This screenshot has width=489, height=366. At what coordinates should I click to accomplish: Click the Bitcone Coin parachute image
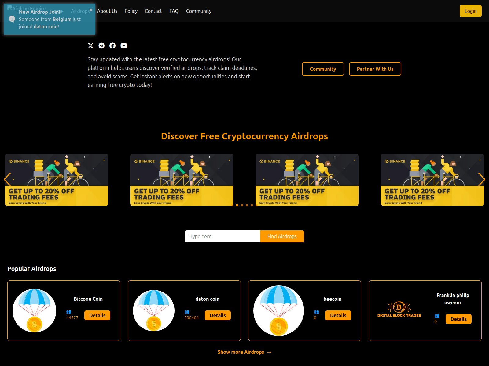34,310
